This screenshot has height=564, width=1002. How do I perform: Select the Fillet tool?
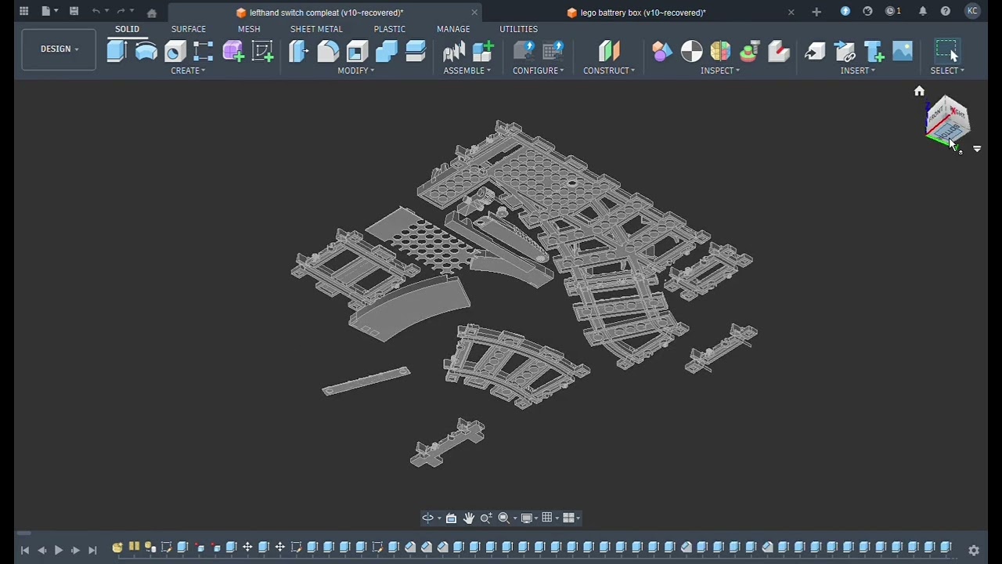(328, 52)
